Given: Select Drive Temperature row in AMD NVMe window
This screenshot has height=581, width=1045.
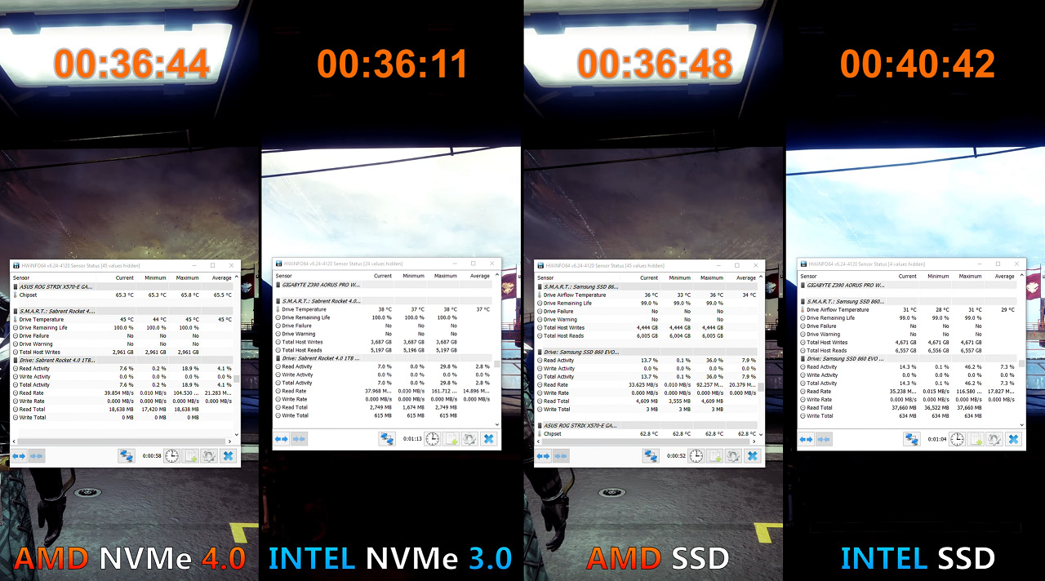Looking at the screenshot, I should pos(122,319).
